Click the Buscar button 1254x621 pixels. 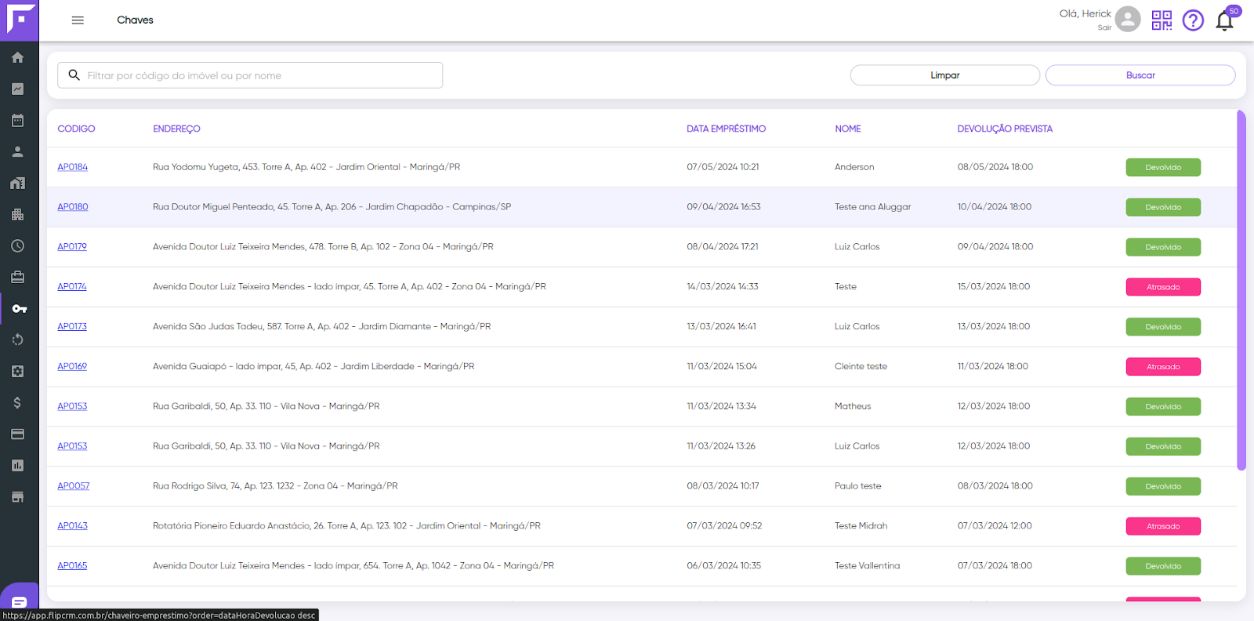pos(1140,75)
